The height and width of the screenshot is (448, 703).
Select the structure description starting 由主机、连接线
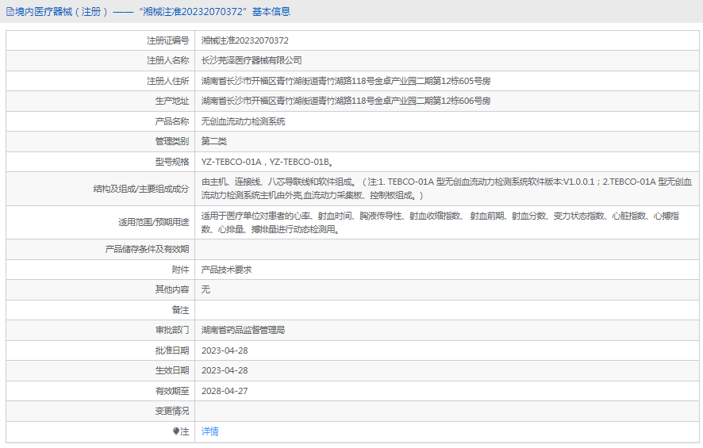coord(447,189)
